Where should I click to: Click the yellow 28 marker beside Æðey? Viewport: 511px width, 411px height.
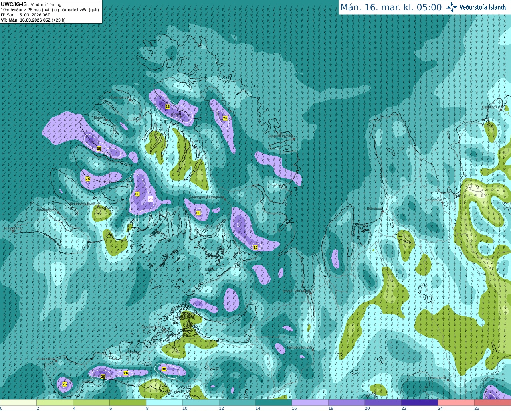click(x=168, y=107)
